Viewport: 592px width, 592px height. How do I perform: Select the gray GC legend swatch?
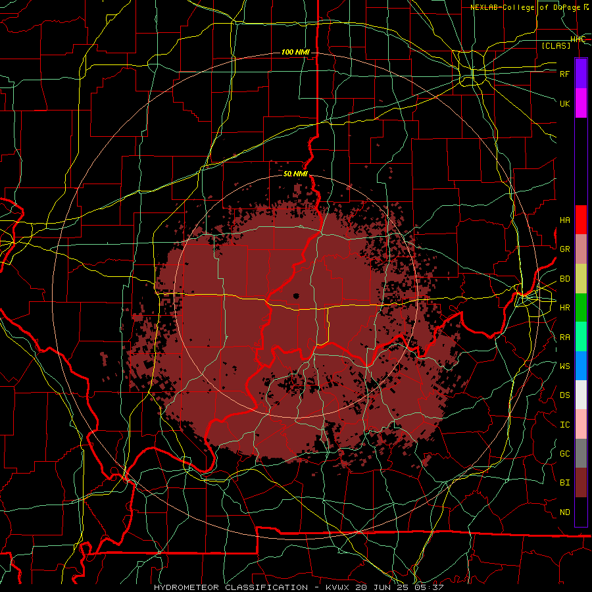tap(581, 453)
